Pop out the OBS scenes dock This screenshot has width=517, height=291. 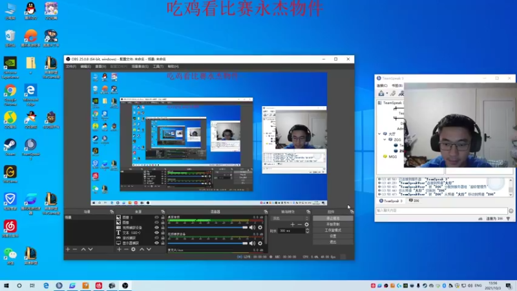tap(111, 211)
